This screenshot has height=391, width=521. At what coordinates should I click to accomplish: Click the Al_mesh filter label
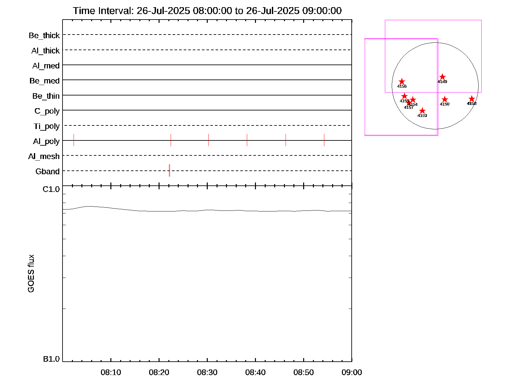pos(44,156)
